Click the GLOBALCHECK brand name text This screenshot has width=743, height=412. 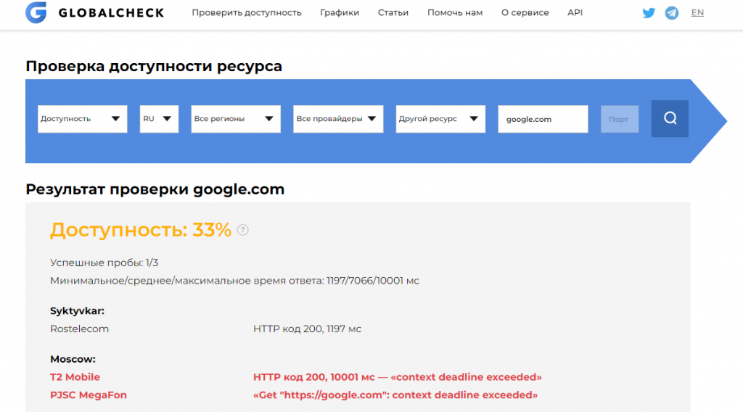coord(111,13)
